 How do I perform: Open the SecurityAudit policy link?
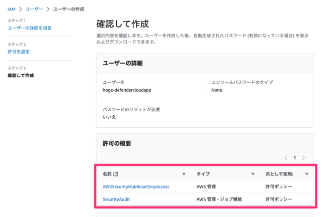tap(116, 199)
